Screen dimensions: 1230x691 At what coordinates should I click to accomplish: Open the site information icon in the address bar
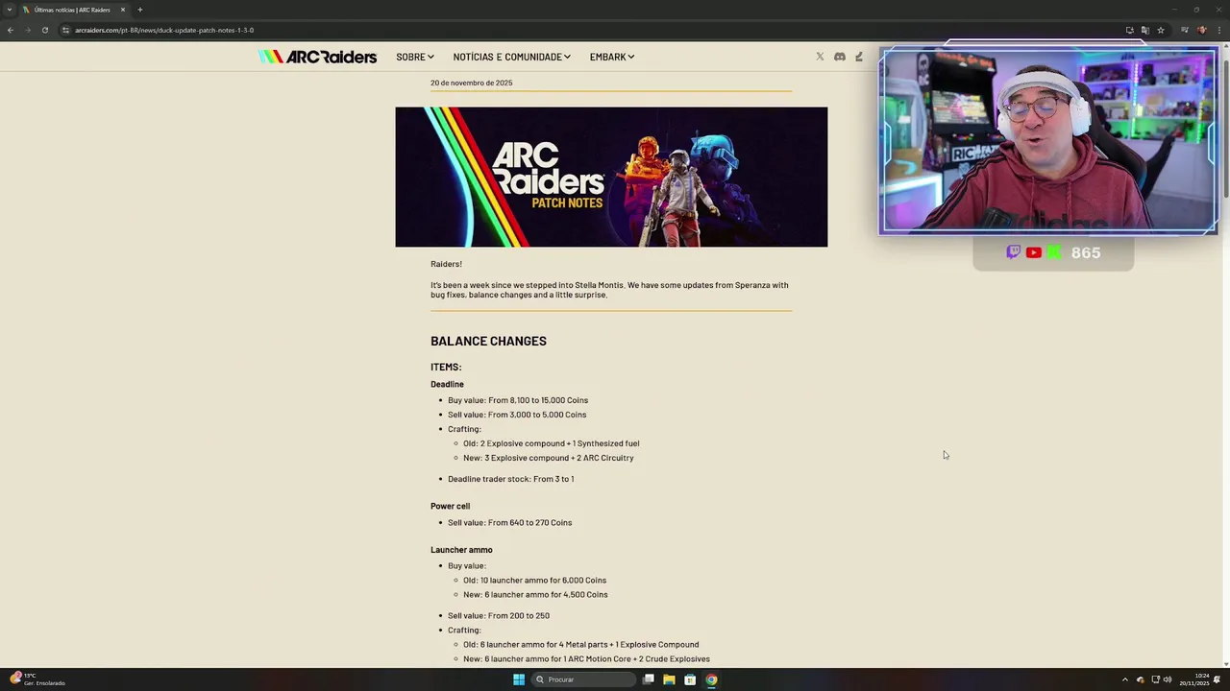pos(65,30)
